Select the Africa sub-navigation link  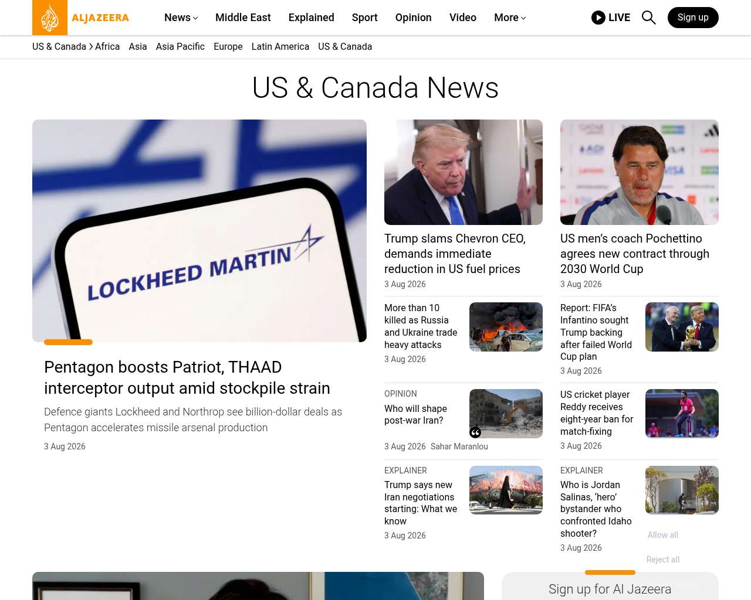coord(107,47)
